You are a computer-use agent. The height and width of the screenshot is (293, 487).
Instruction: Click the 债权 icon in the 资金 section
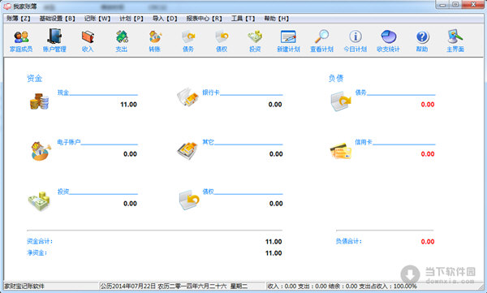point(189,200)
